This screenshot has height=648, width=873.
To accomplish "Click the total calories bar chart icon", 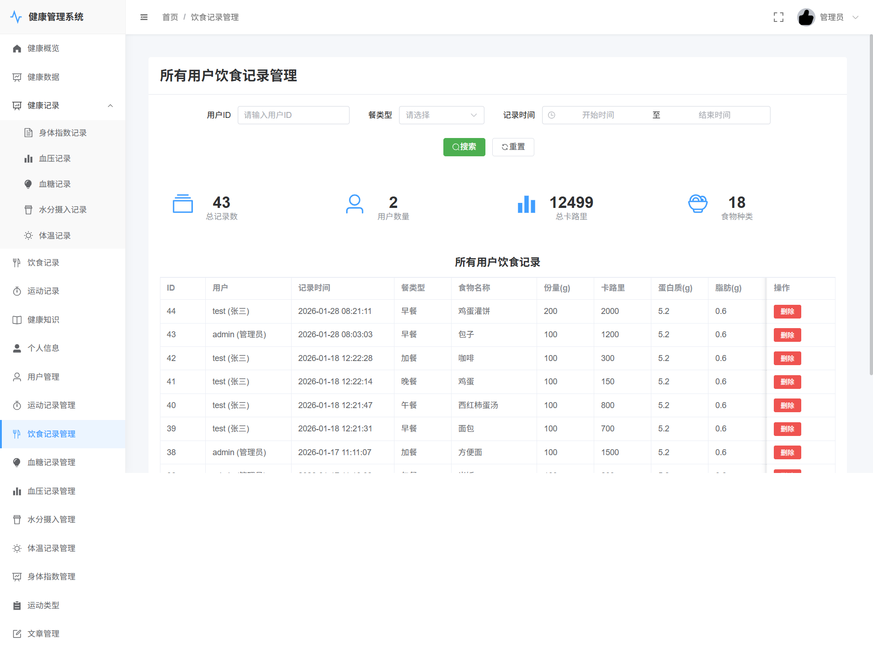I will tap(526, 204).
